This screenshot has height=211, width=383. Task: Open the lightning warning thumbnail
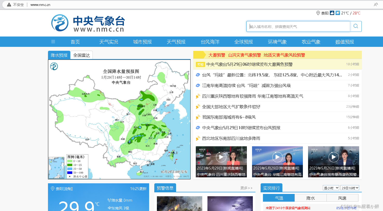pos(230,203)
